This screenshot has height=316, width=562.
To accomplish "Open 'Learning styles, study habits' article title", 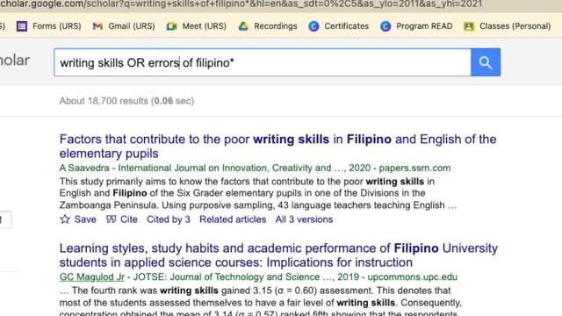I will [x=278, y=255].
